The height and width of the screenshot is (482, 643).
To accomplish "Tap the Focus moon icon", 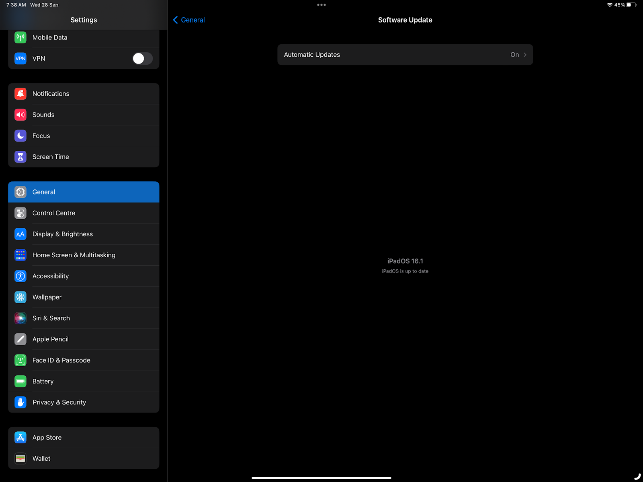I will [x=20, y=136].
